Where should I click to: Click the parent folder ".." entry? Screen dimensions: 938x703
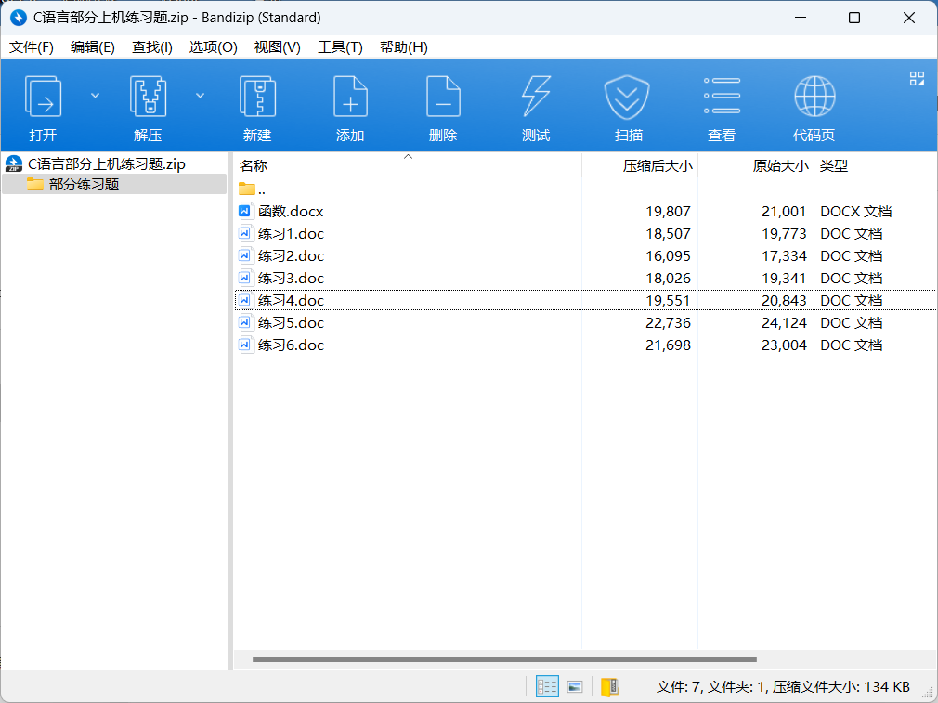[x=252, y=189]
